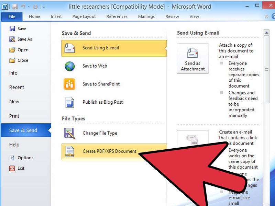Switch to the View tab
Screen dimensions: 275x206
tap(194, 16)
